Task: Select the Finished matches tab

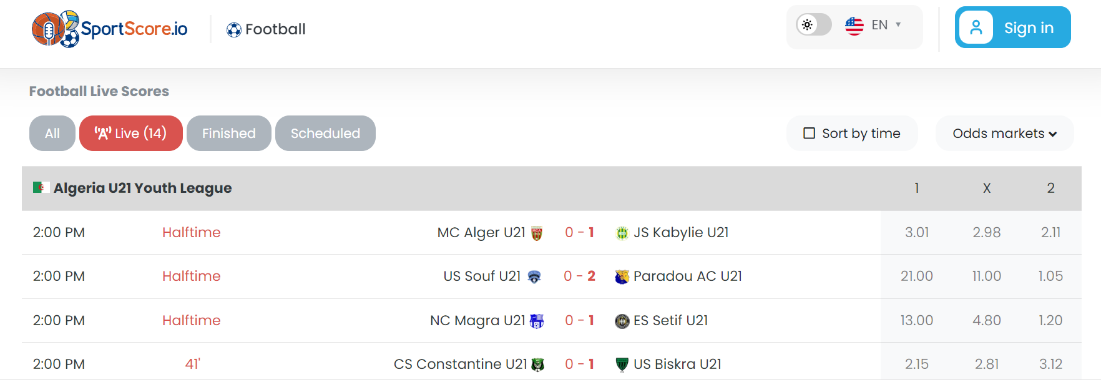Action: click(x=229, y=133)
